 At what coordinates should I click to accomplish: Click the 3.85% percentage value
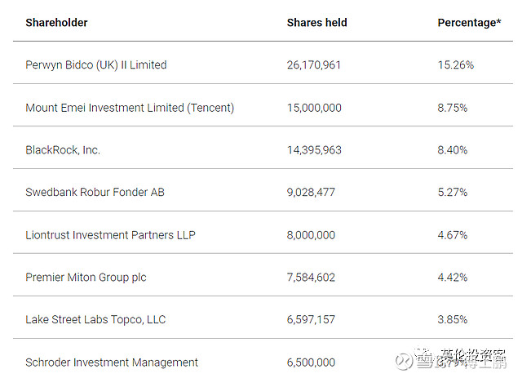click(x=453, y=320)
